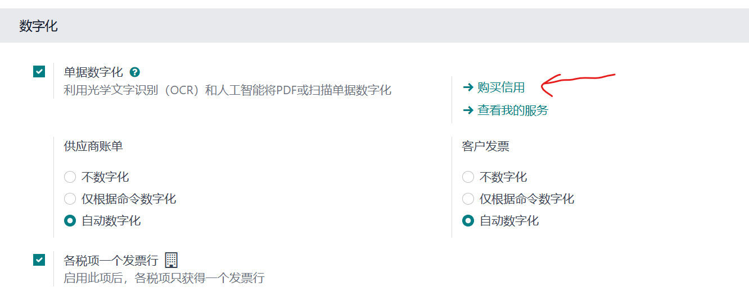749x296 pixels.
Task: Uncheck the 单据数字化 checkbox
Action: point(39,72)
